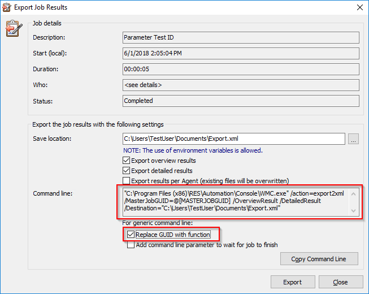
Task: Copy Command Line button
Action: pos(319,259)
